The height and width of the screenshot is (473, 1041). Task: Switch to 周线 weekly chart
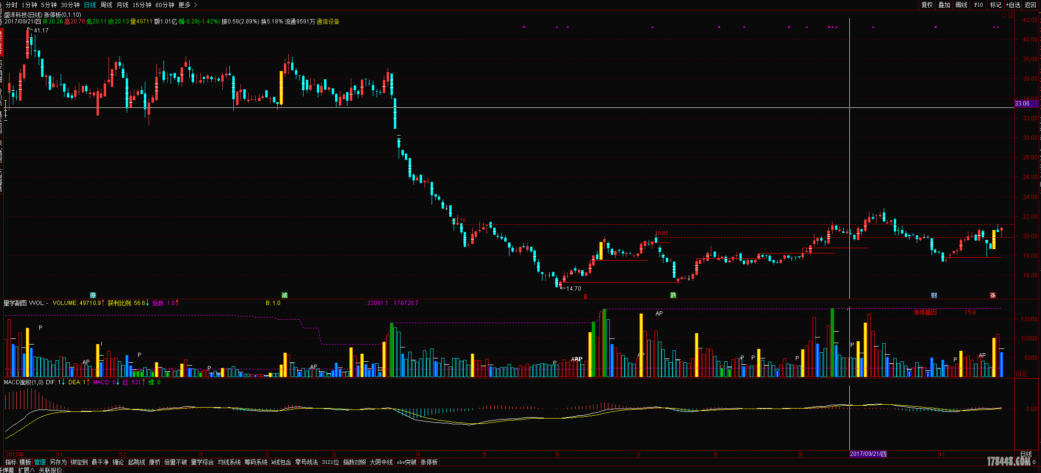click(106, 5)
